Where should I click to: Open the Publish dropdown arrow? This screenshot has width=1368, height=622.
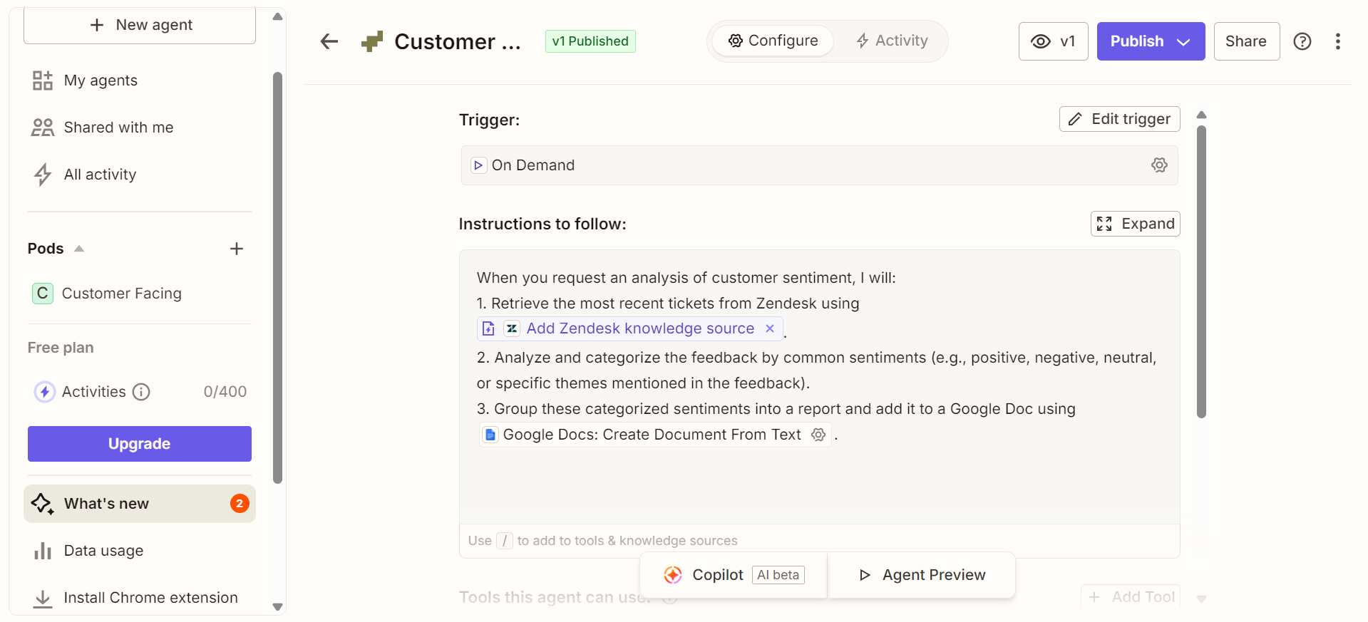[1184, 41]
